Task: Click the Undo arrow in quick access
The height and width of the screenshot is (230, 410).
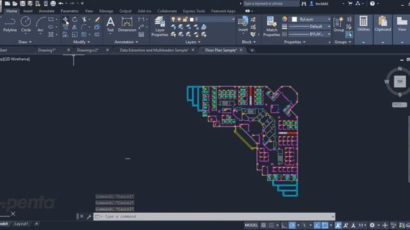Action: pos(61,3)
